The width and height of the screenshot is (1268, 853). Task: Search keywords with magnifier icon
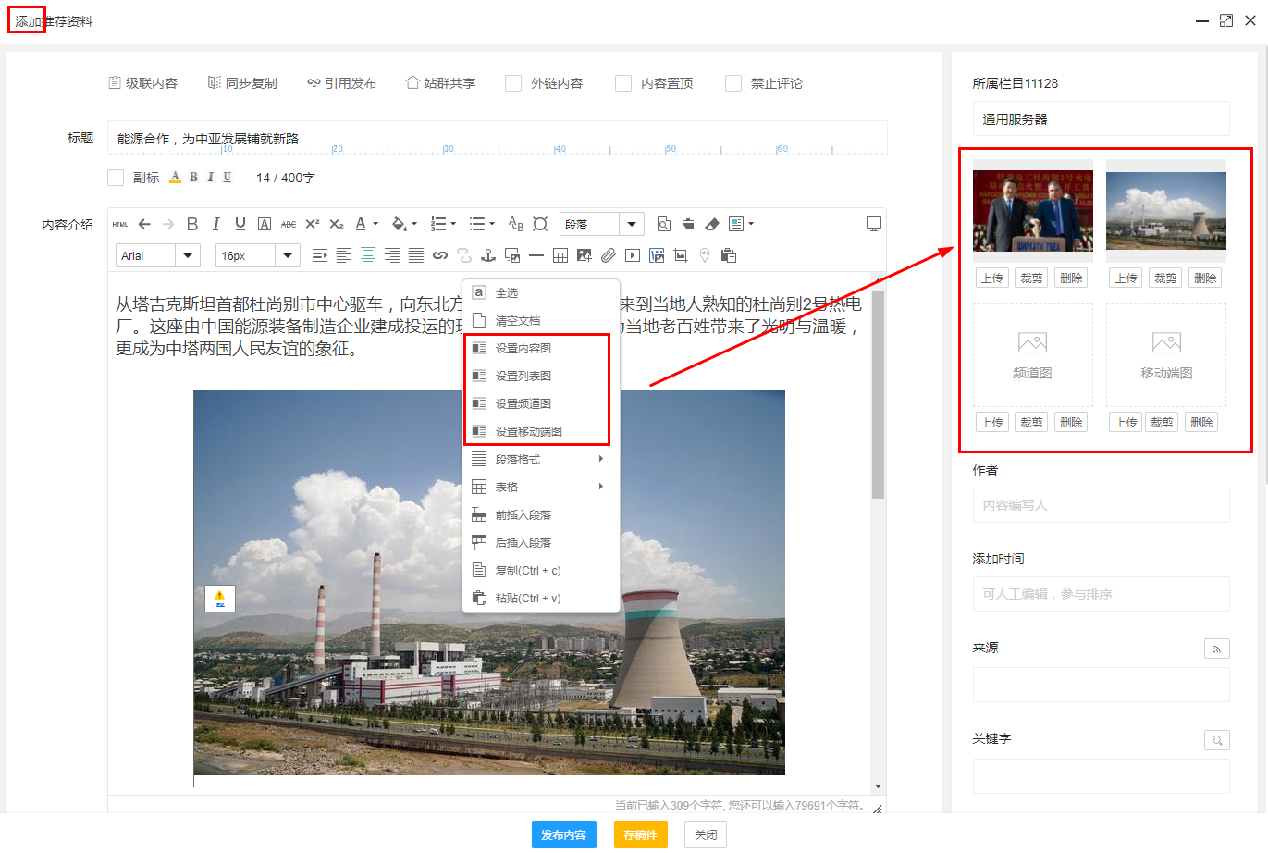click(1217, 739)
